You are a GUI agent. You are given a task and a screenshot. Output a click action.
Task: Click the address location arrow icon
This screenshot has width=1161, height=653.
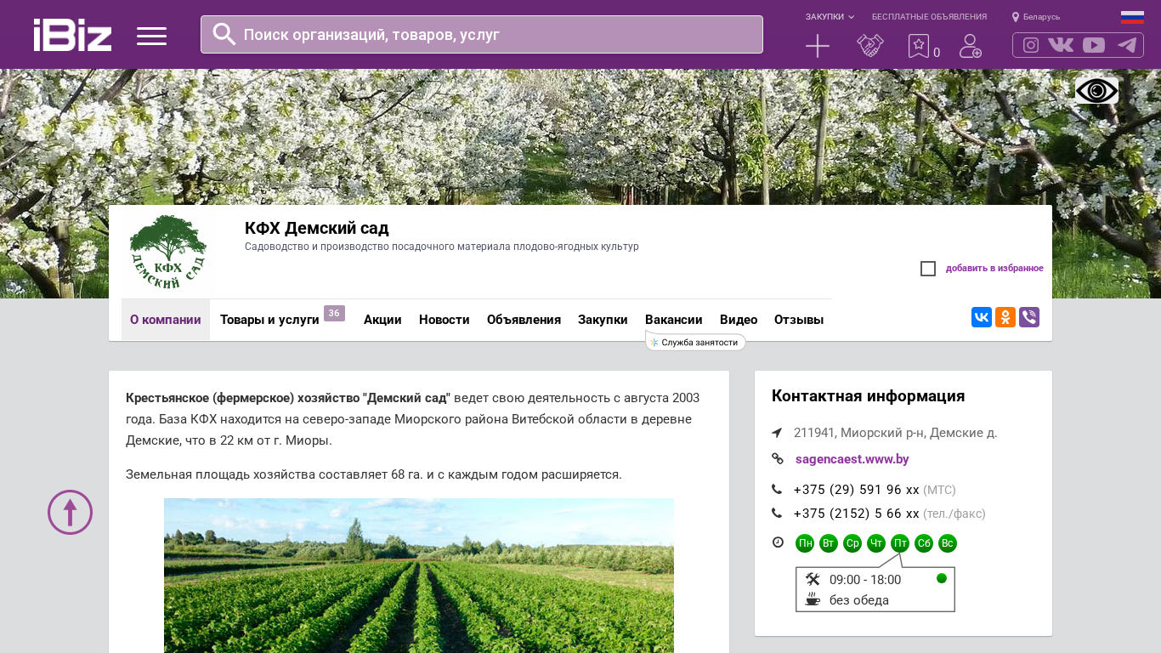[x=777, y=433]
